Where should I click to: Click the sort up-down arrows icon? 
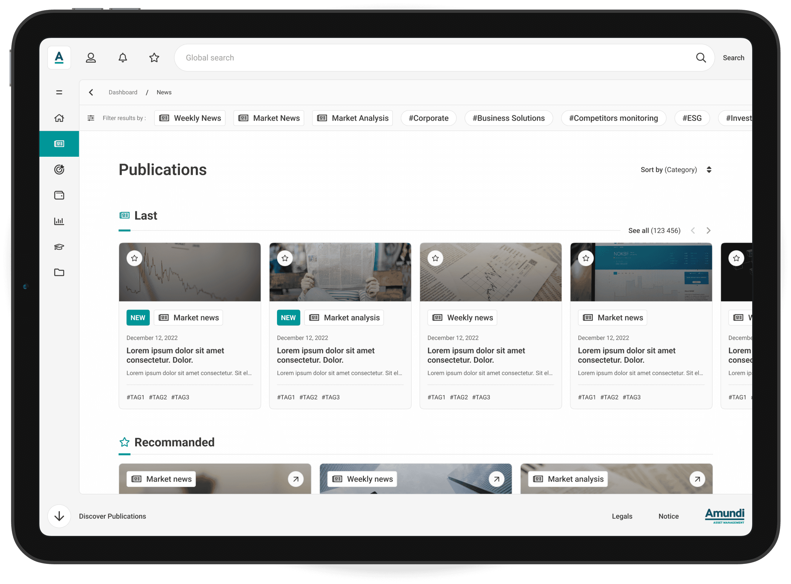[709, 170]
